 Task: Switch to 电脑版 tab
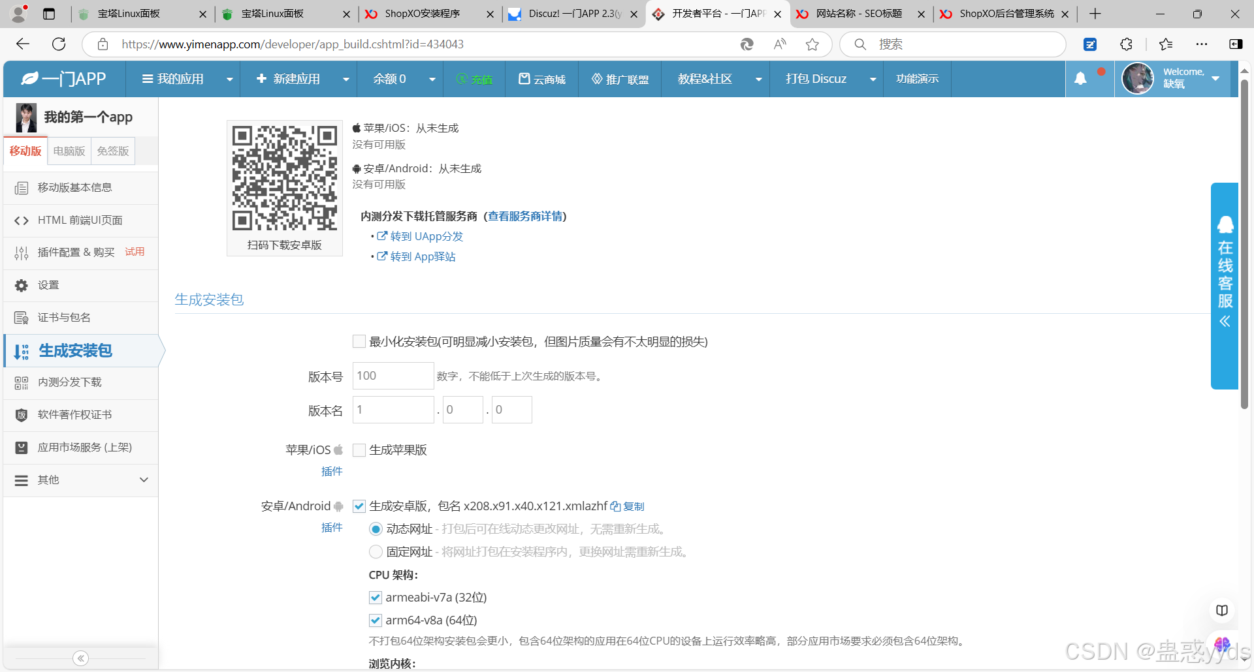69,151
